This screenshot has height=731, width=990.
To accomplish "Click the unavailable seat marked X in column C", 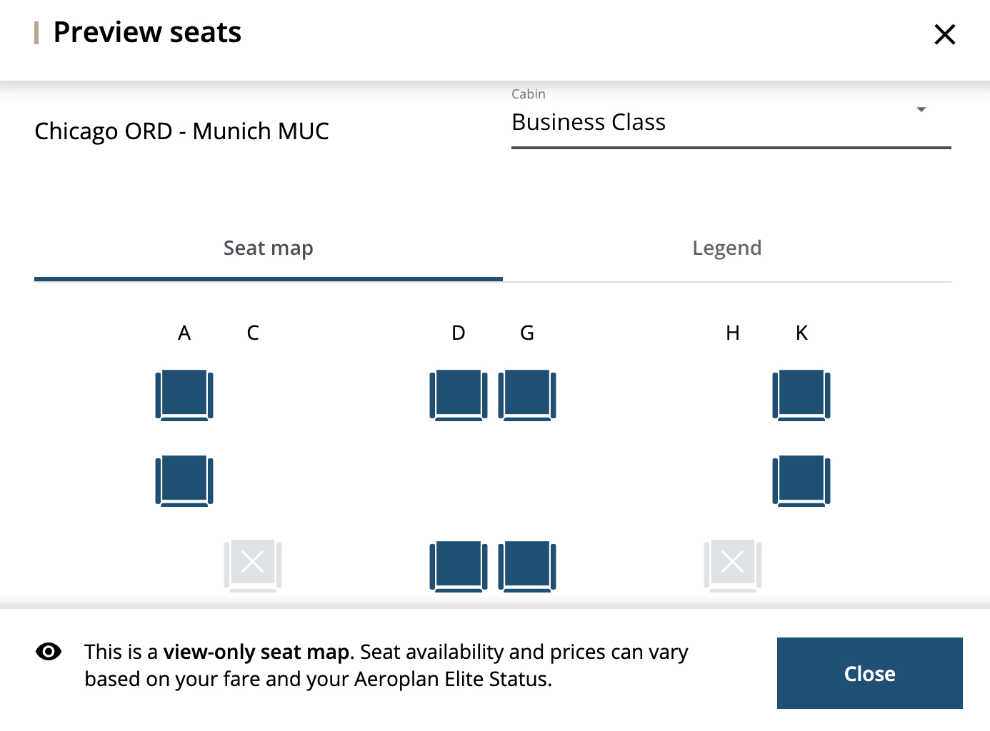I will click(252, 563).
